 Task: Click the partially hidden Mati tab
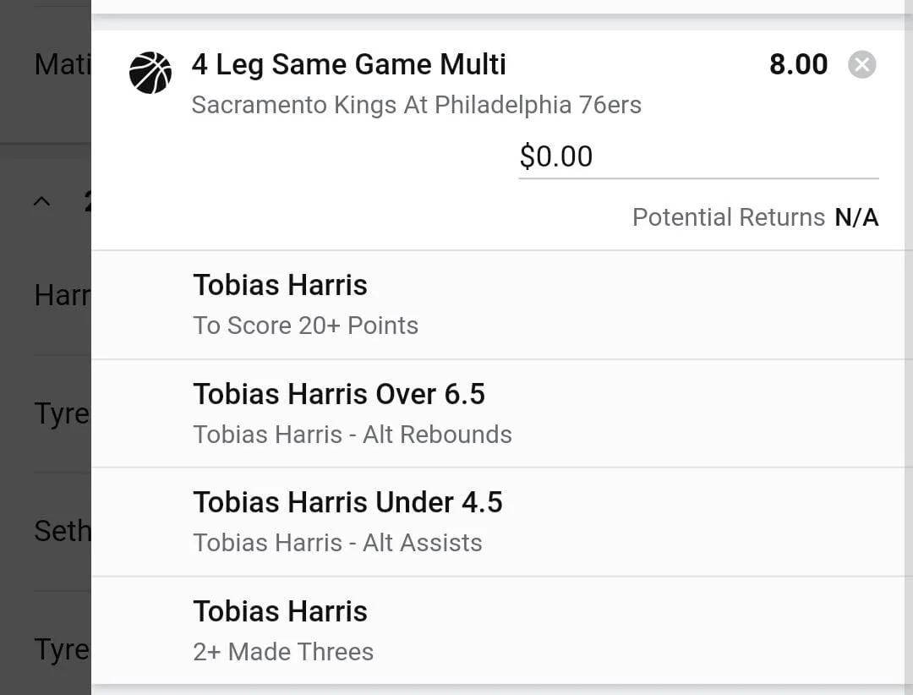tap(62, 64)
